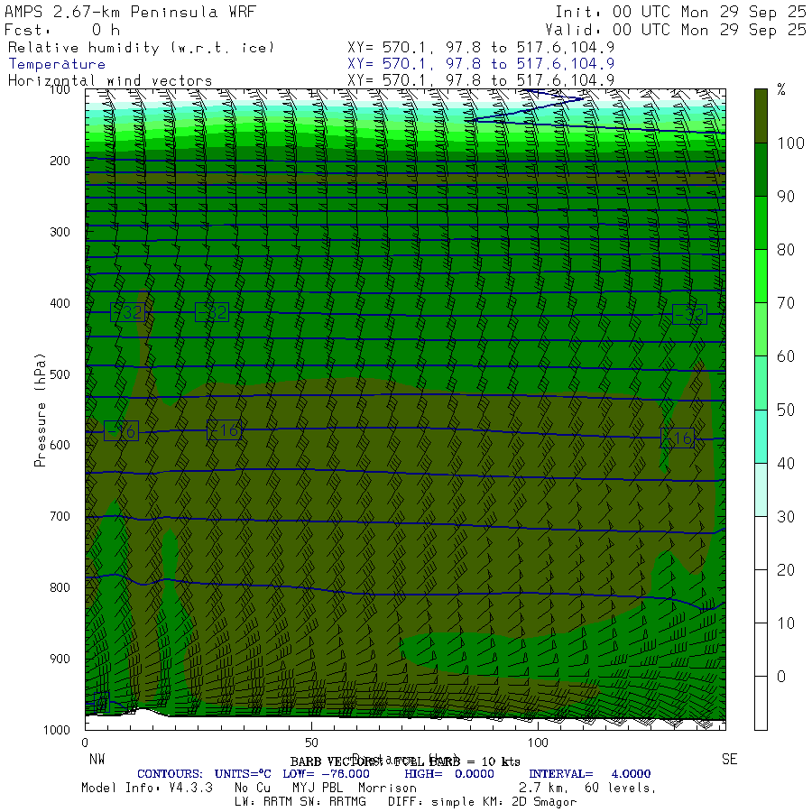This screenshot has height=812, width=812.
Task: Click the SE endpoint label under the plot
Action: click(729, 759)
